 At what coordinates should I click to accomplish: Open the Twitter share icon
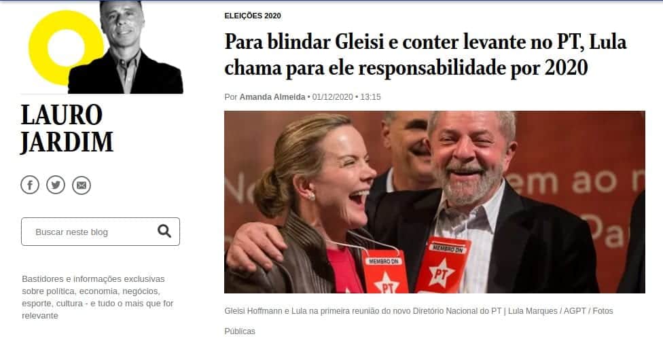(56, 185)
